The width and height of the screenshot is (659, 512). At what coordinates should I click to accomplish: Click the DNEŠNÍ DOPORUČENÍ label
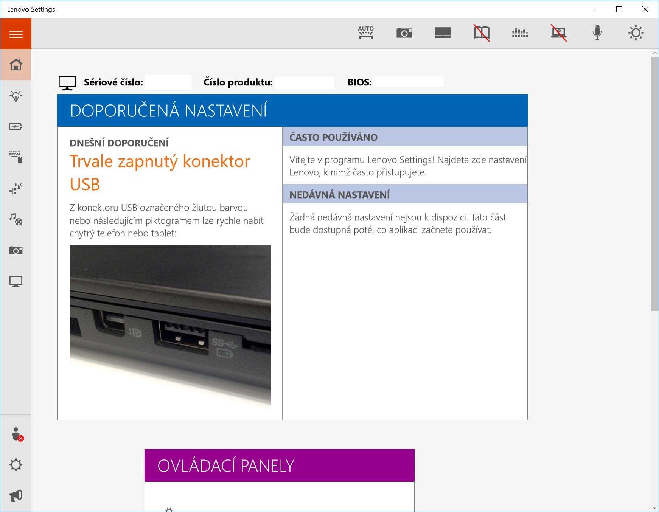(119, 143)
